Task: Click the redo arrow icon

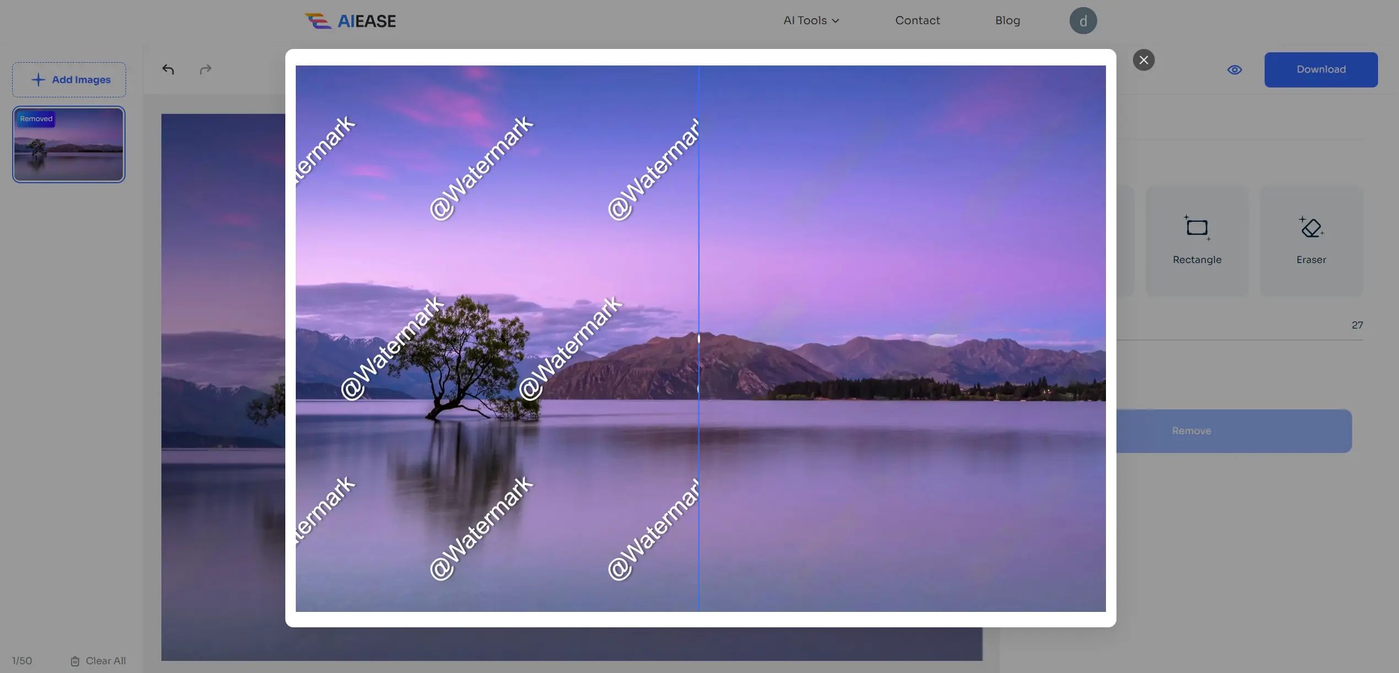Action: tap(204, 69)
